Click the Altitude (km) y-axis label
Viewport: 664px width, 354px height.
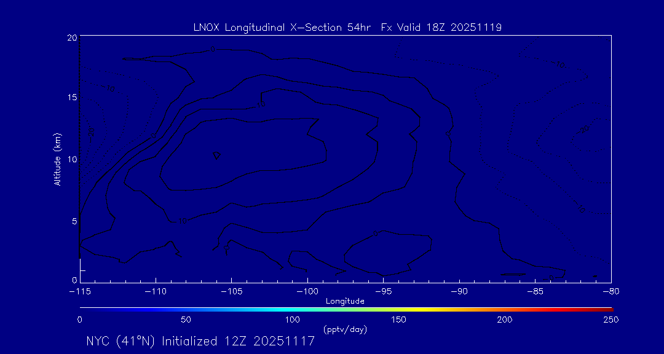click(x=58, y=159)
